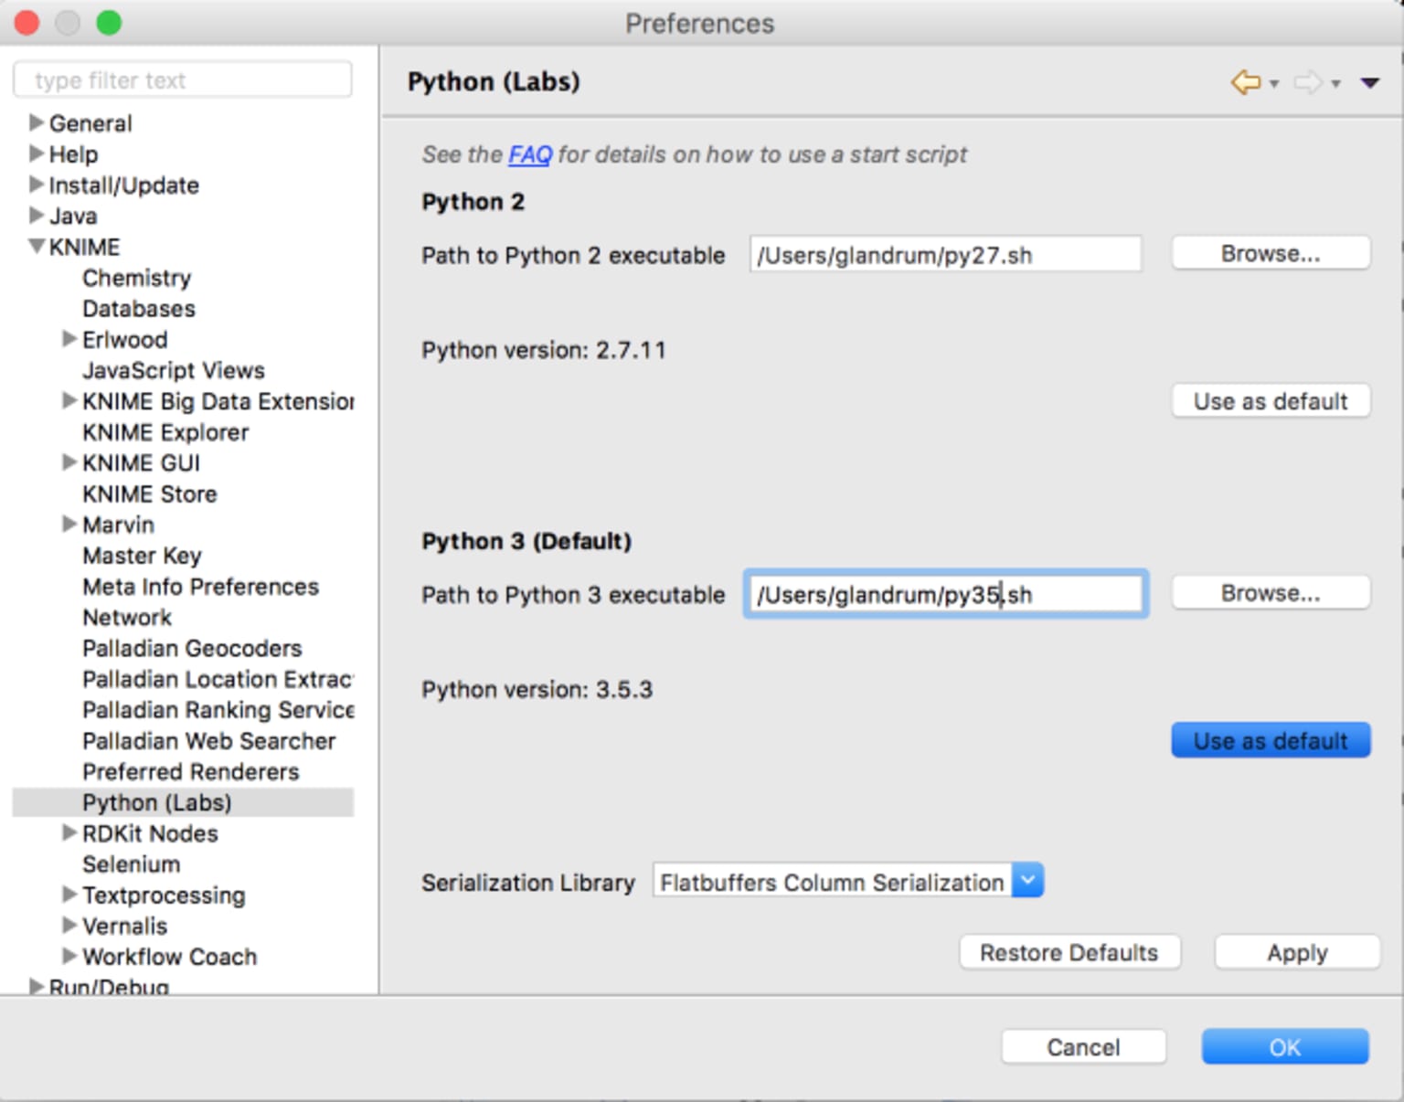Click the 'Python 3 (Default)' heading
The height and width of the screenshot is (1102, 1404).
click(x=526, y=541)
